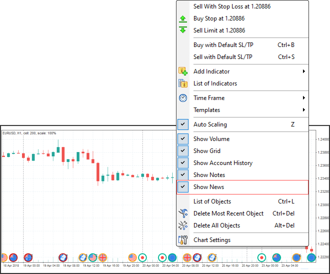This screenshot has height=274, width=330.
Task: Expand the Time Frame submenu arrow
Action: click(x=304, y=98)
